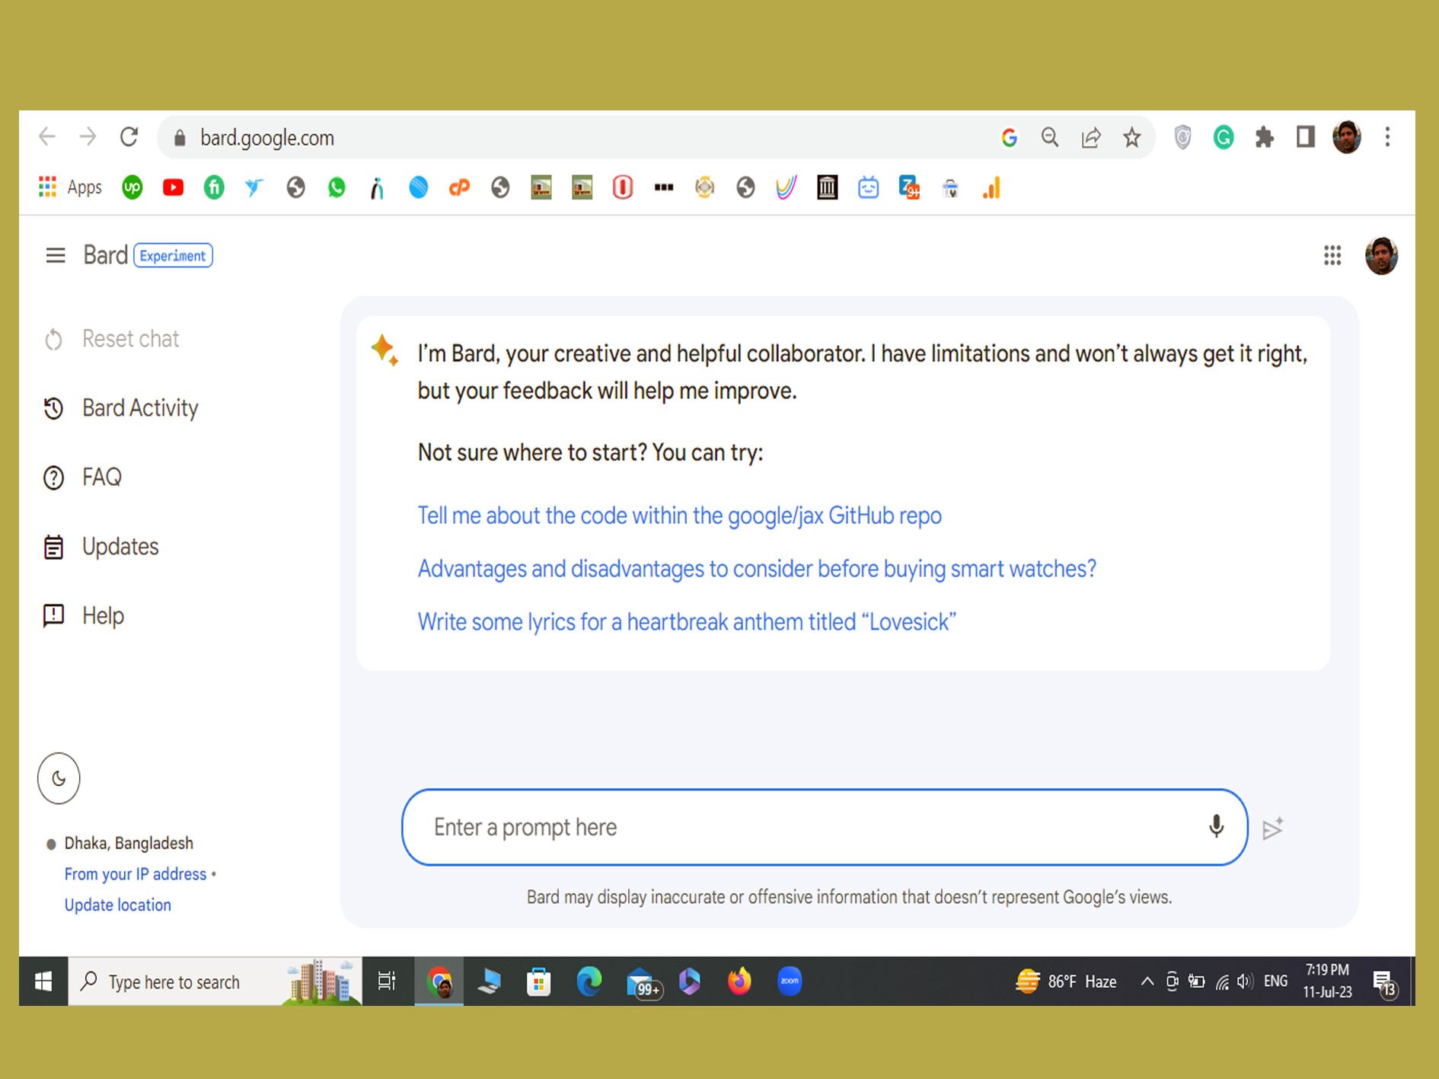Toggle dark theme with the moon button

coord(59,778)
